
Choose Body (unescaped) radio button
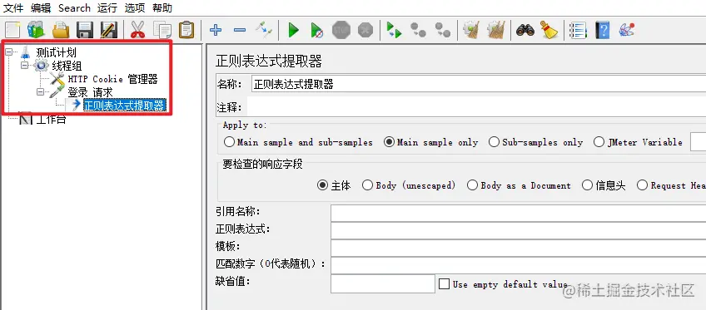pos(409,185)
